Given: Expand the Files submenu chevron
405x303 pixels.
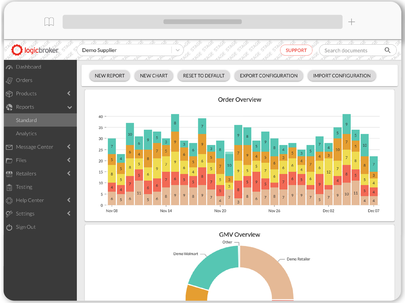Looking at the screenshot, I should (x=69, y=160).
